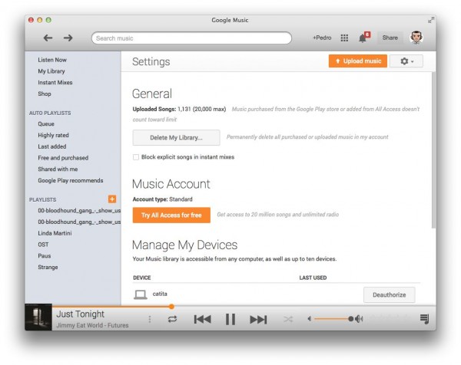Click the low volume speaker icon
Screen dimensions: 461x365
(x=310, y=319)
